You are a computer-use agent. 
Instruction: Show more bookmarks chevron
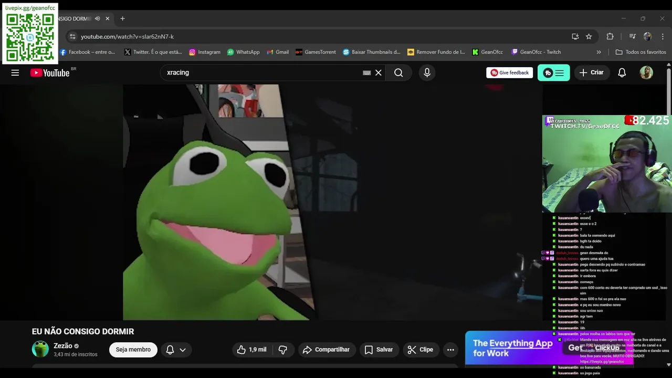click(x=599, y=52)
